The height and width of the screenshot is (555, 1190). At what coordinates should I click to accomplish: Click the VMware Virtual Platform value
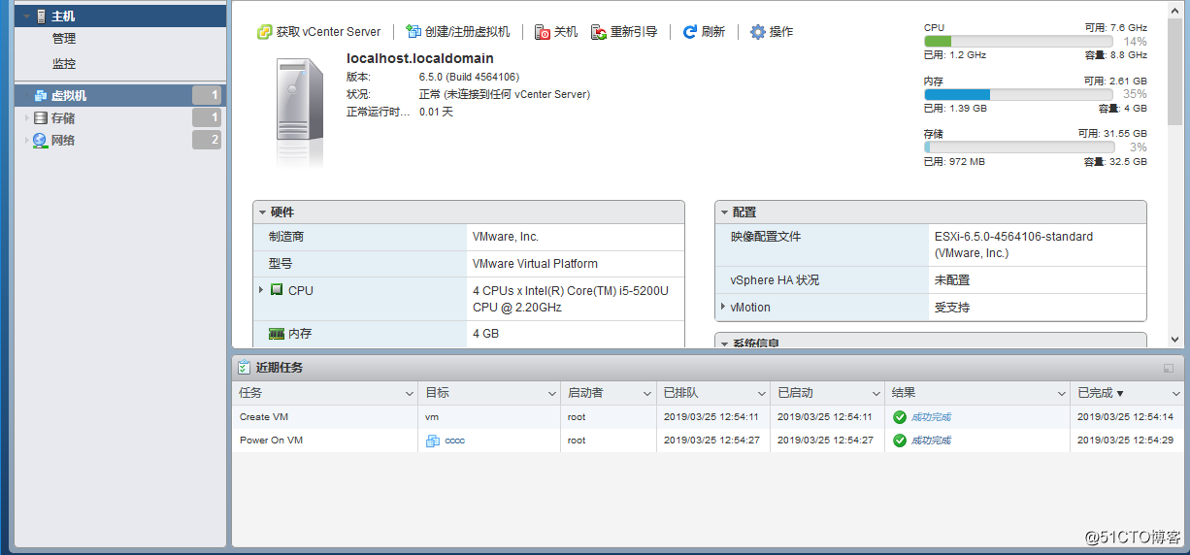(535, 264)
